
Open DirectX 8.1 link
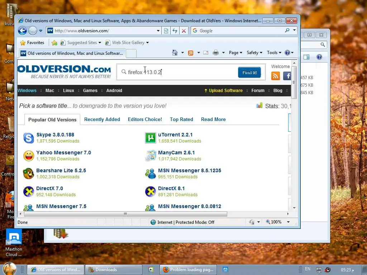click(x=171, y=188)
